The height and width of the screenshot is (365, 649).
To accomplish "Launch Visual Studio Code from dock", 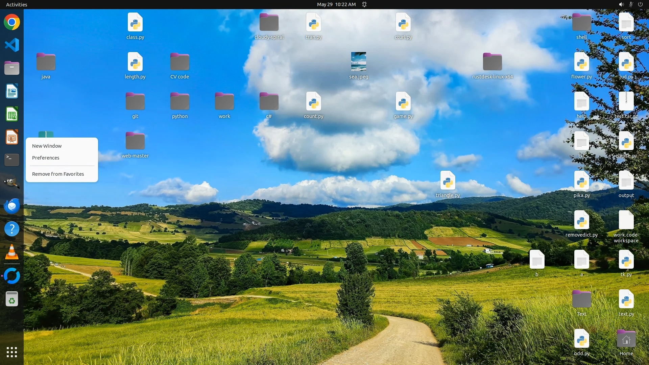I will (12, 45).
